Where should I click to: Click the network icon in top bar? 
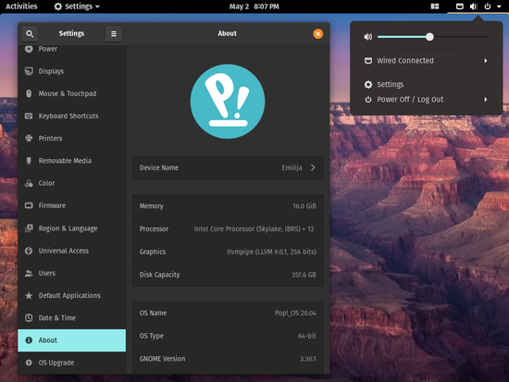pyautogui.click(x=460, y=6)
